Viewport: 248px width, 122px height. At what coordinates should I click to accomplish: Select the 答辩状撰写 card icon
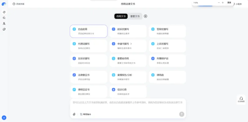(153, 29)
